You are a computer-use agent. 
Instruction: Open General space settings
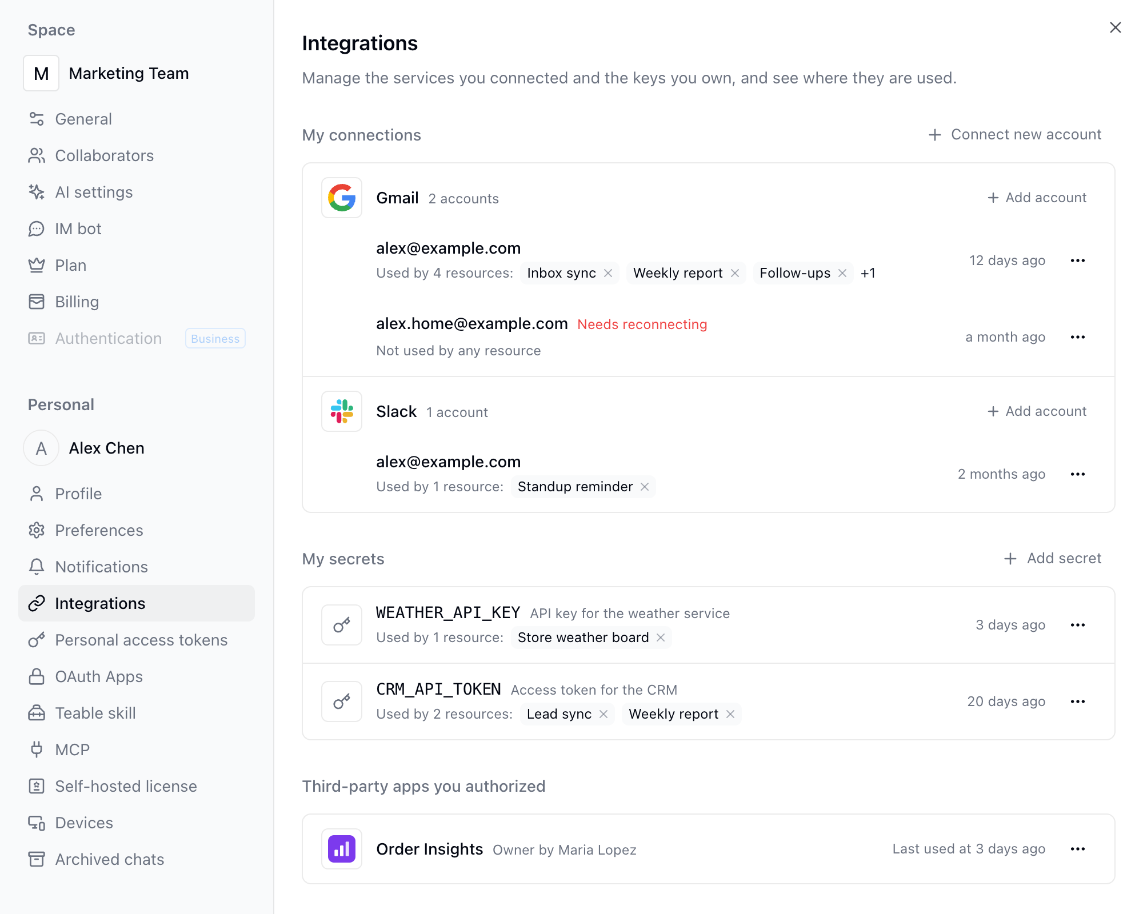coord(137,119)
